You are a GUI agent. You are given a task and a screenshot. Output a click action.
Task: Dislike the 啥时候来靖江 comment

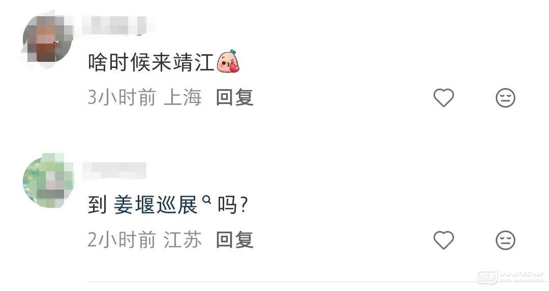506,97
